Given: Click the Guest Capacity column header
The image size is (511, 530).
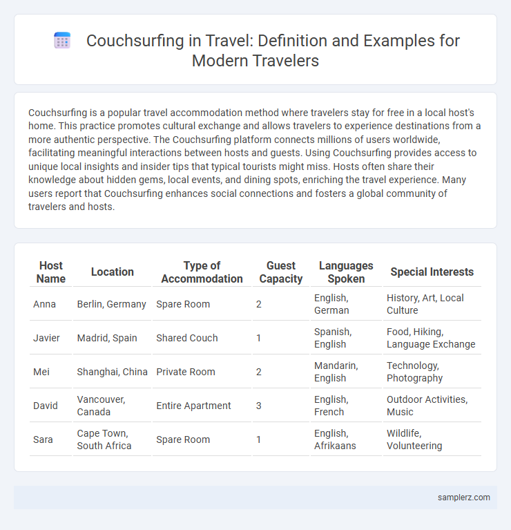Looking at the screenshot, I should pyautogui.click(x=281, y=272).
